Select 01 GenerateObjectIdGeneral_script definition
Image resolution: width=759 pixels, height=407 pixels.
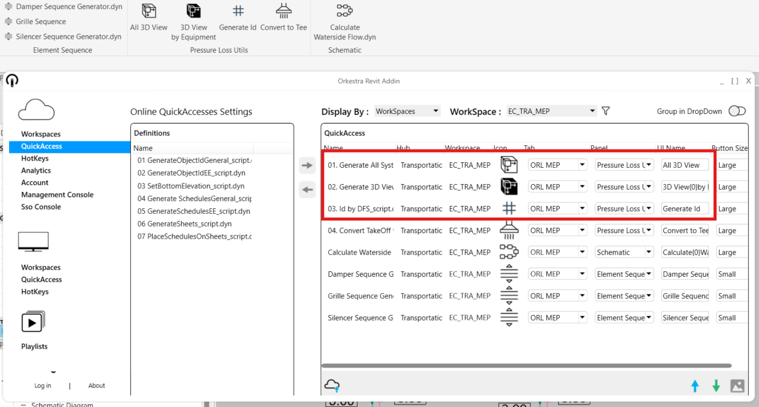tap(194, 160)
